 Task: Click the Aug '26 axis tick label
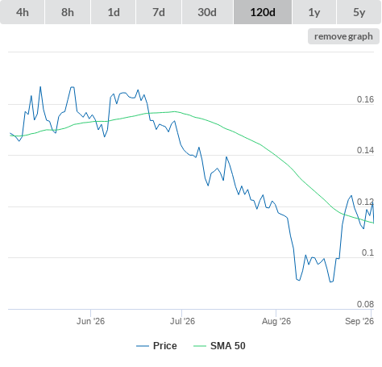click(276, 321)
